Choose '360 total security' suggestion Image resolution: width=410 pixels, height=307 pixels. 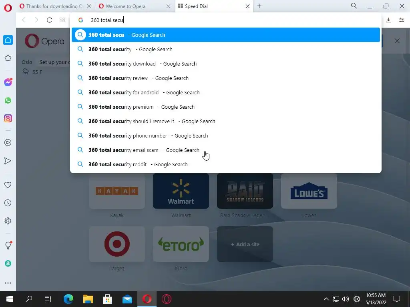click(x=226, y=49)
